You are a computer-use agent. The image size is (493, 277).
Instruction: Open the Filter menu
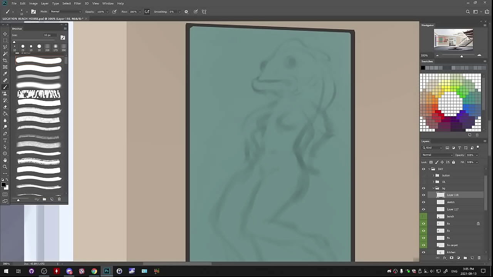pyautogui.click(x=77, y=3)
